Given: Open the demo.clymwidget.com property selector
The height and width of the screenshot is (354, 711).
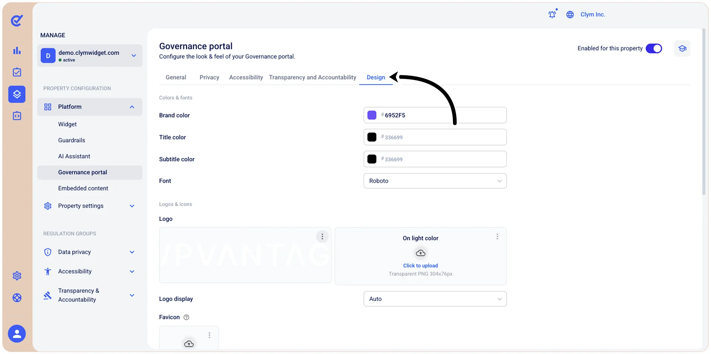Looking at the screenshot, I should click(x=90, y=56).
